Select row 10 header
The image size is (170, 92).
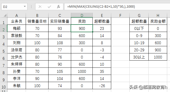click(4, 86)
